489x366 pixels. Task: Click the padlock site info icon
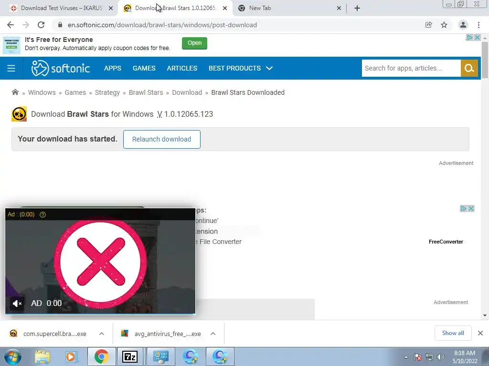click(60, 25)
